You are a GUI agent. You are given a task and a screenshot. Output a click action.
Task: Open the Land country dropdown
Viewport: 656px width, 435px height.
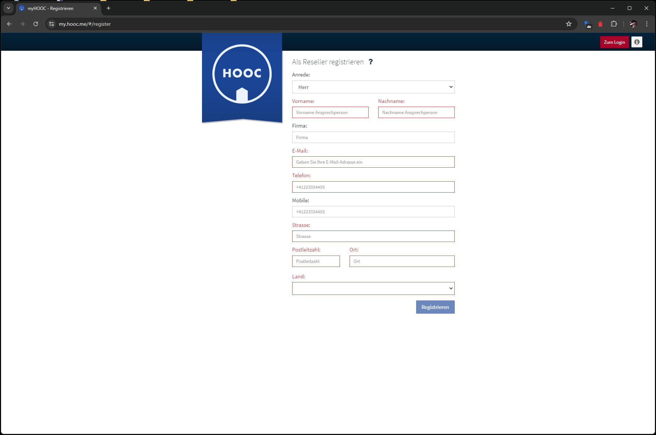pos(373,288)
